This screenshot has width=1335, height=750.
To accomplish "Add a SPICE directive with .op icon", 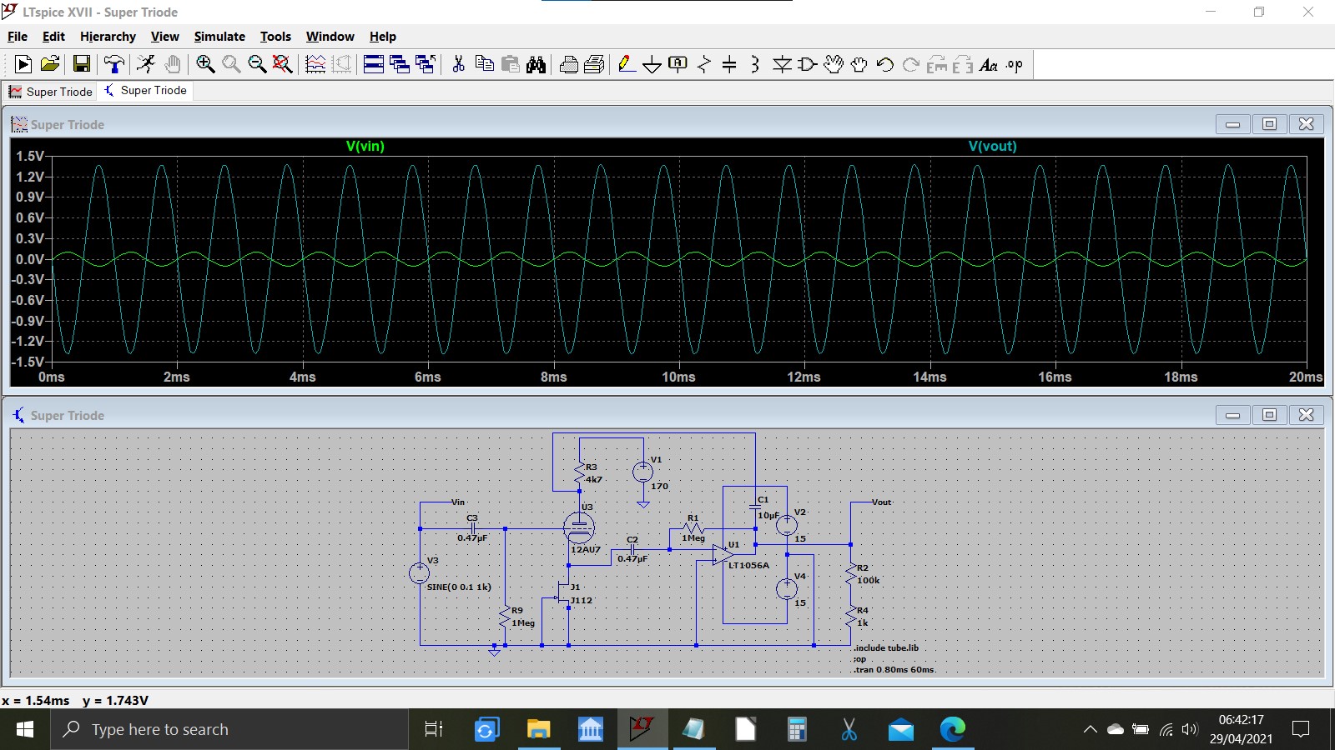I will tap(1015, 64).
